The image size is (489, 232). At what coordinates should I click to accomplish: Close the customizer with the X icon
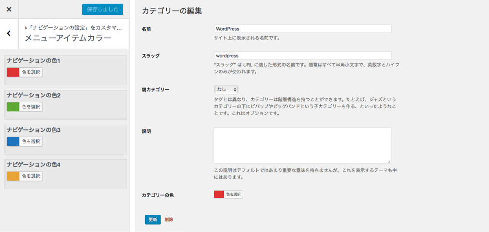[x=9, y=9]
